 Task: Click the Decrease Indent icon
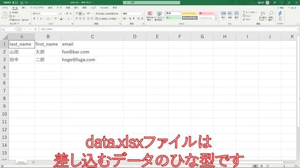(x=89, y=19)
